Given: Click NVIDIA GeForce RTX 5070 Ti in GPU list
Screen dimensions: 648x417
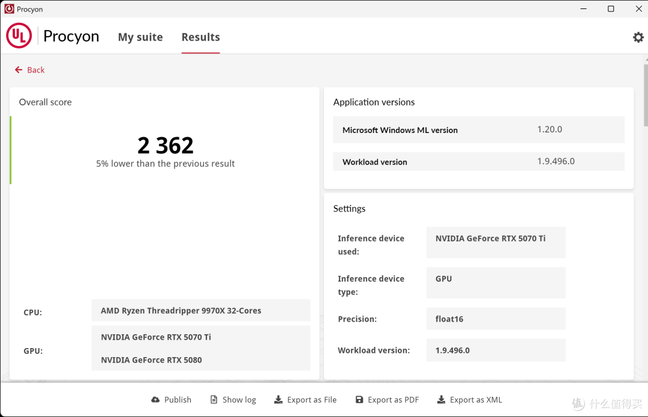Looking at the screenshot, I should pos(156,337).
